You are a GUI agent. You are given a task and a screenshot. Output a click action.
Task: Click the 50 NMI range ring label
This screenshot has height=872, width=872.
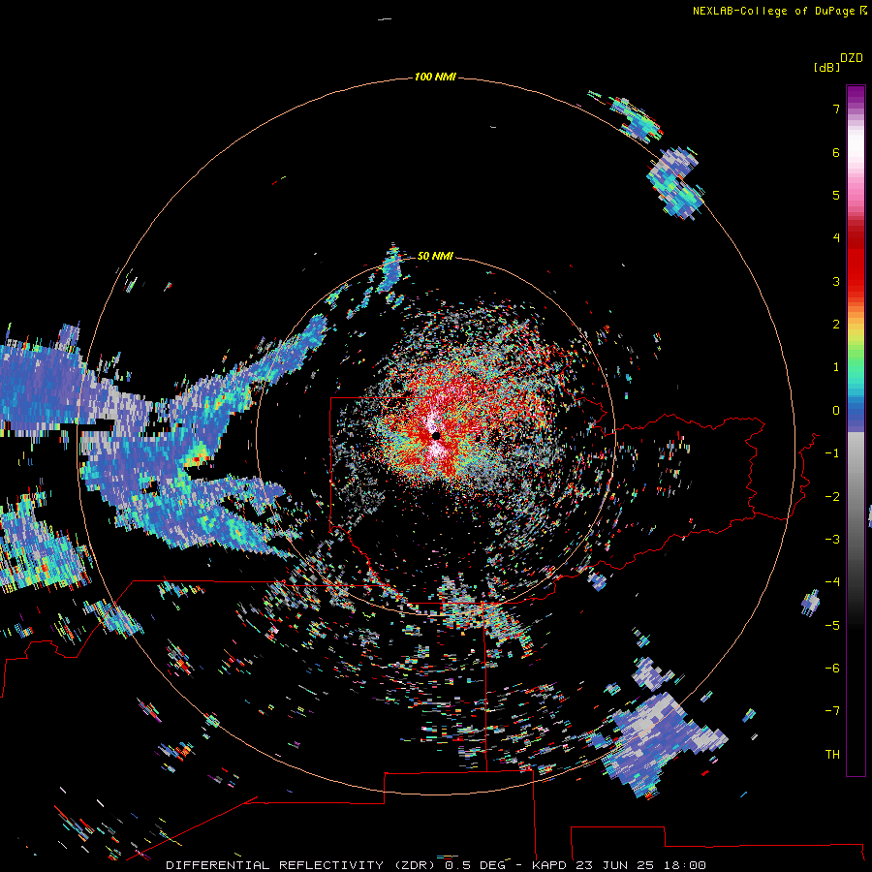tap(435, 256)
